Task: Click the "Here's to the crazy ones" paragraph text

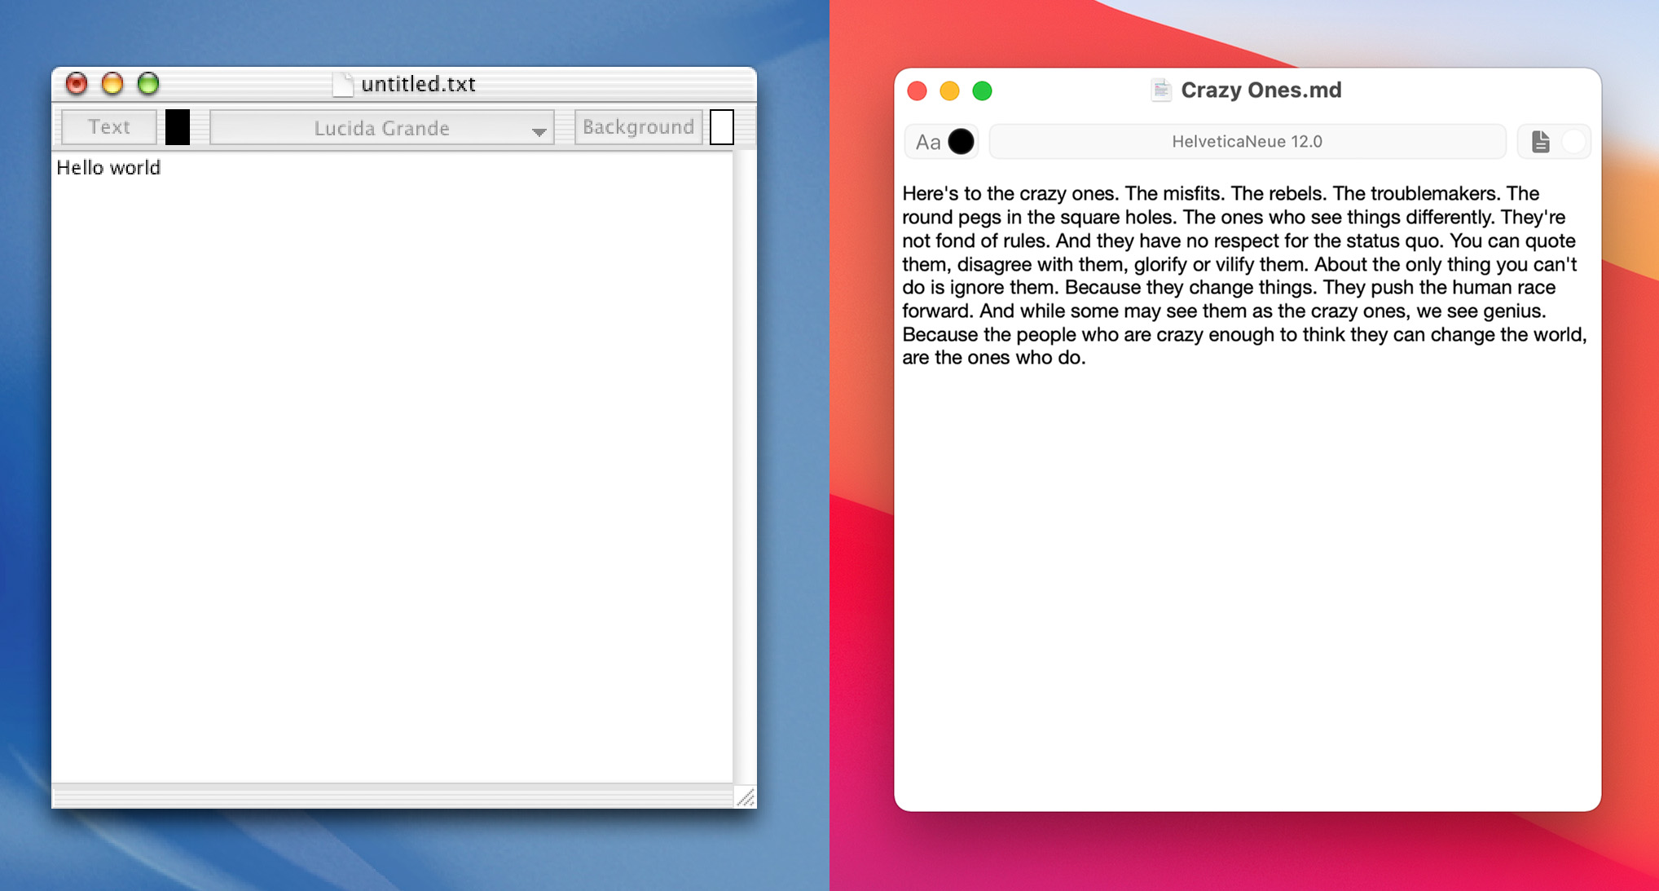Action: (1245, 276)
